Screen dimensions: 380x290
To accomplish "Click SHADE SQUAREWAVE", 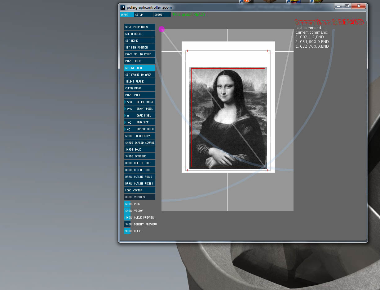I will (x=139, y=136).
